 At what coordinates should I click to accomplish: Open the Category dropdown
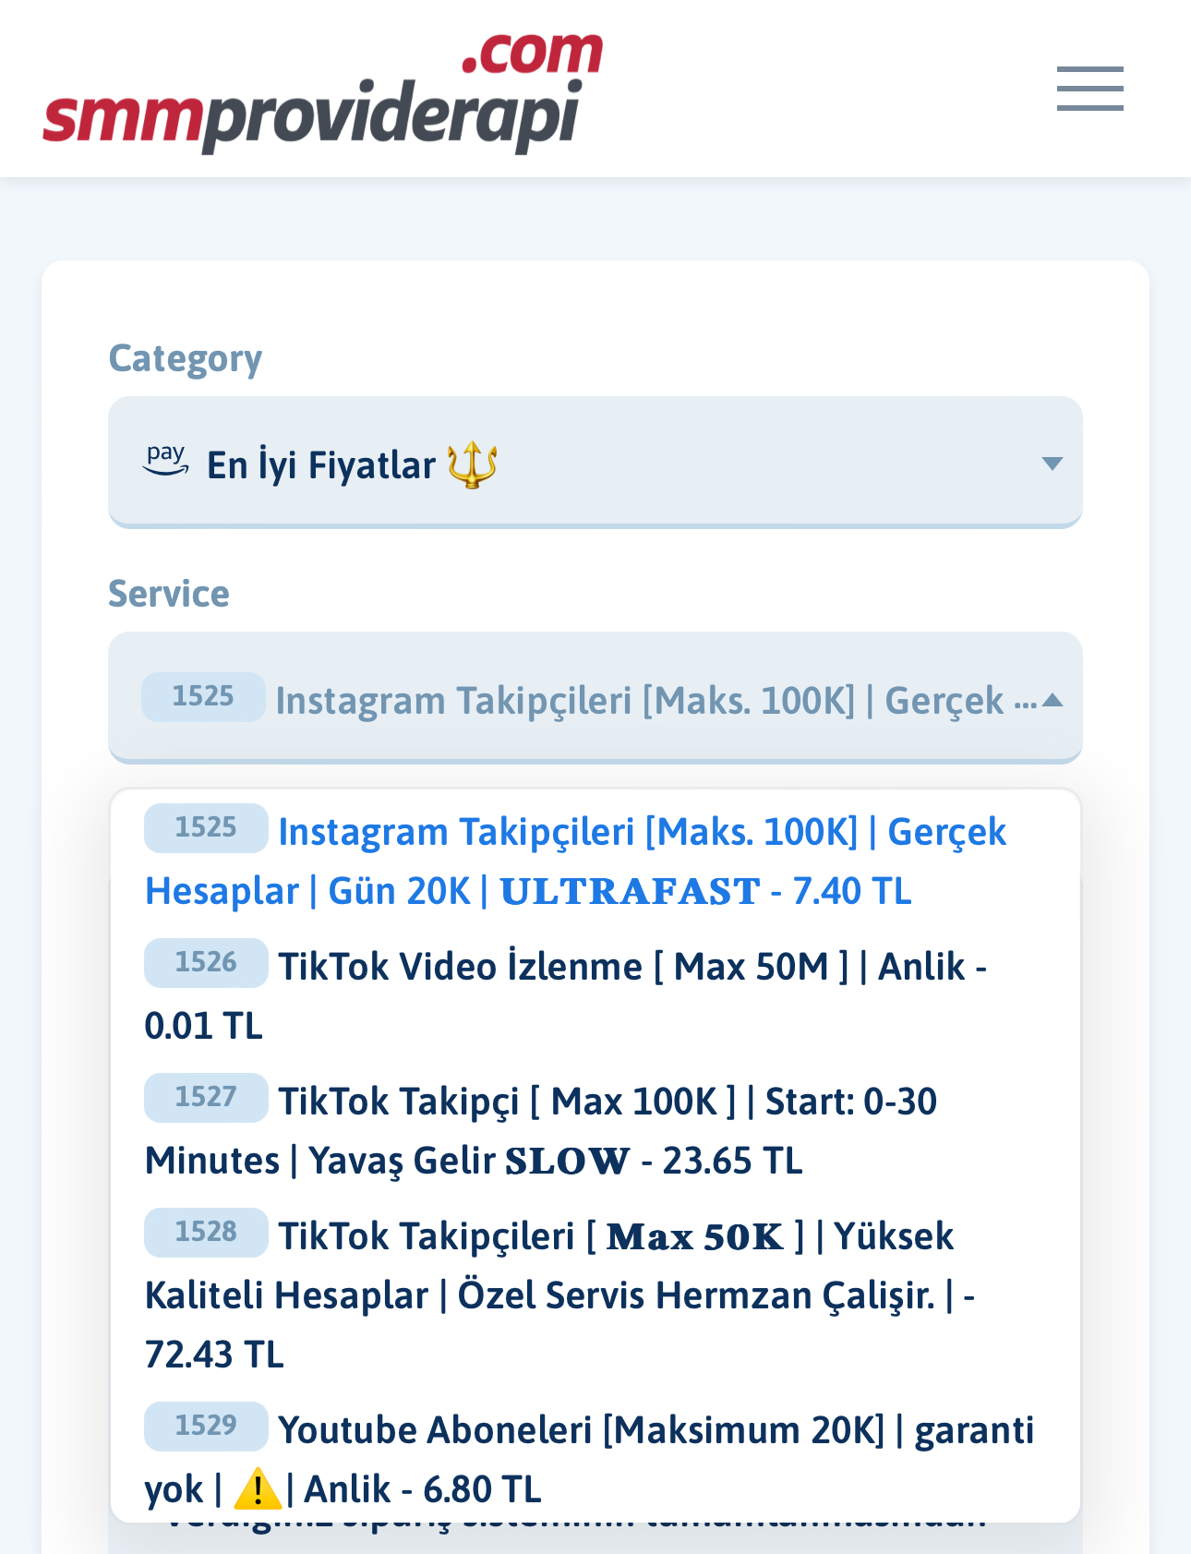[595, 462]
